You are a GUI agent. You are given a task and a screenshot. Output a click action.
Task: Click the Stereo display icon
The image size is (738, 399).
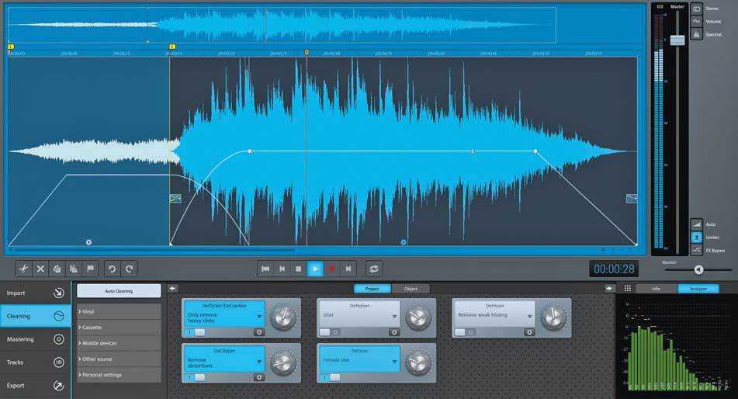(x=696, y=9)
